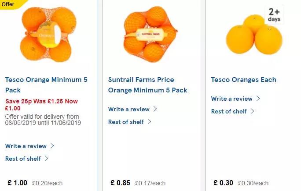The height and width of the screenshot is (191, 301).
Task: Write a review for Tesco Oranges Each
Action: coord(232,99)
